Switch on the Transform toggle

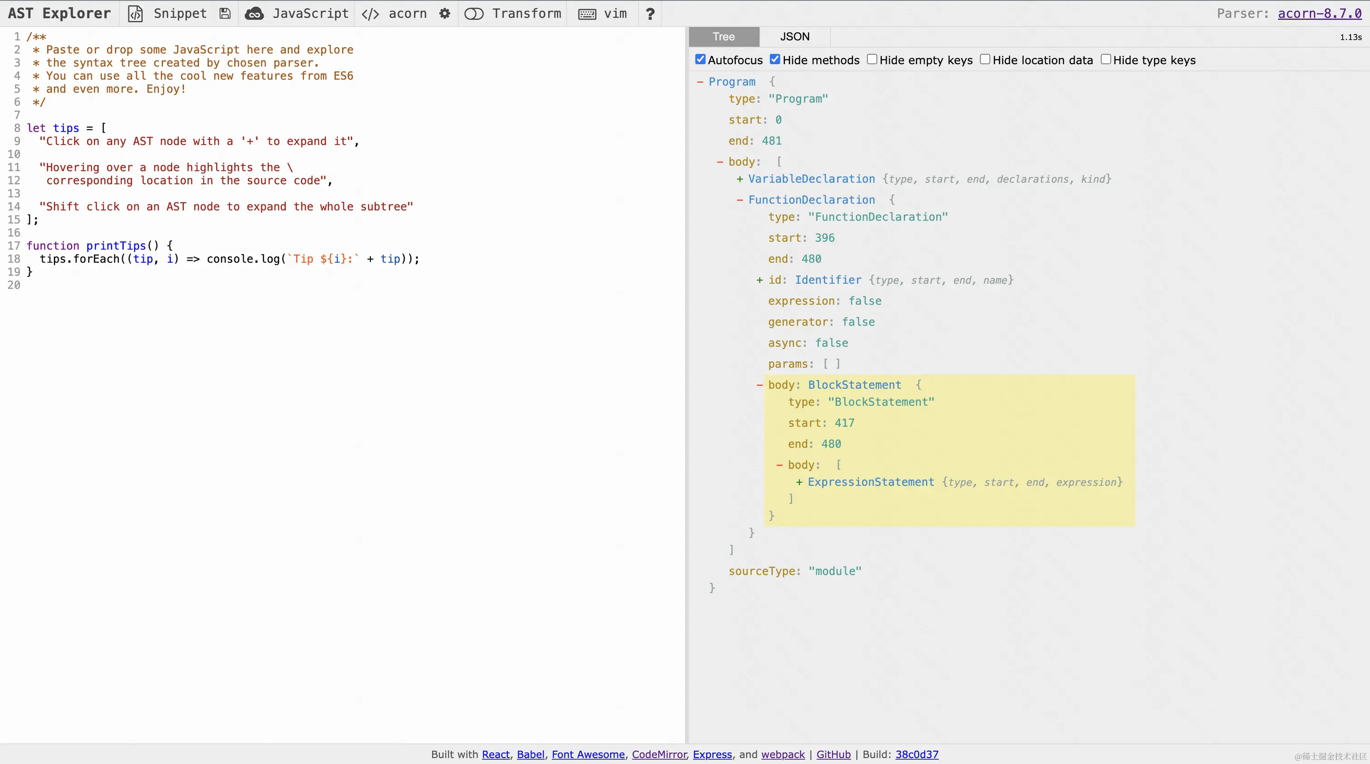[x=473, y=14]
